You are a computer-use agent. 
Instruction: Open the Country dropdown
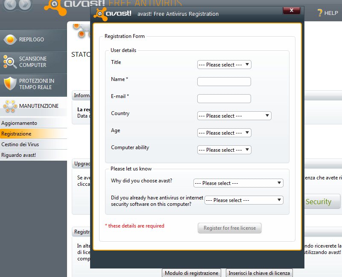[x=234, y=116]
